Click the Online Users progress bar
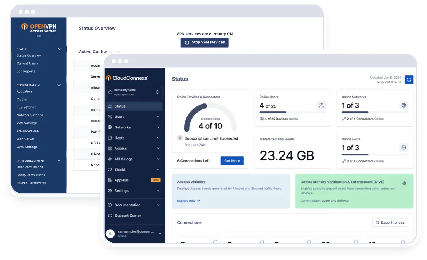The image size is (427, 260). [293, 112]
